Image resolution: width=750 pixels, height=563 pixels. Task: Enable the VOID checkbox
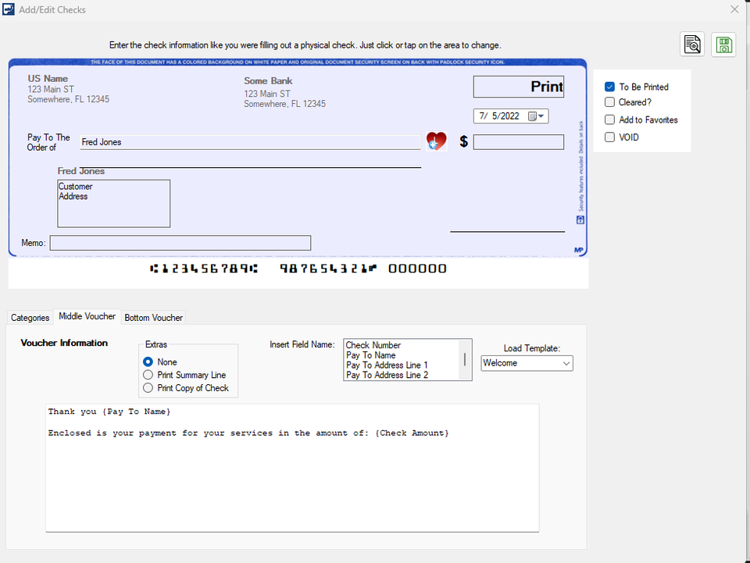click(x=609, y=137)
